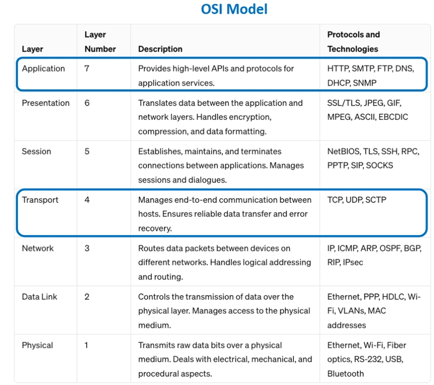Image resolution: width=434 pixels, height=385 pixels.
Task: Click the Protocols and Technologies header
Action: coord(354,42)
